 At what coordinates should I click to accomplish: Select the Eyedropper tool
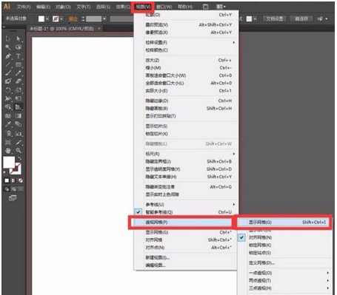coord(8,124)
